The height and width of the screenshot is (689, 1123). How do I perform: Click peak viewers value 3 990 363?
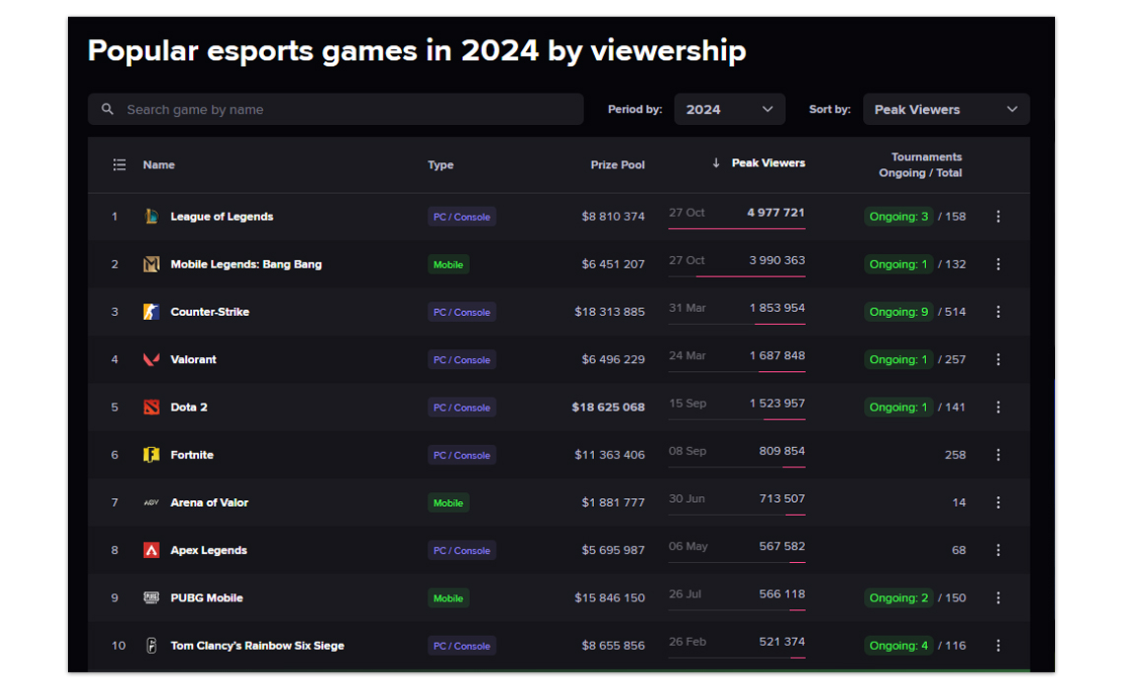click(777, 260)
